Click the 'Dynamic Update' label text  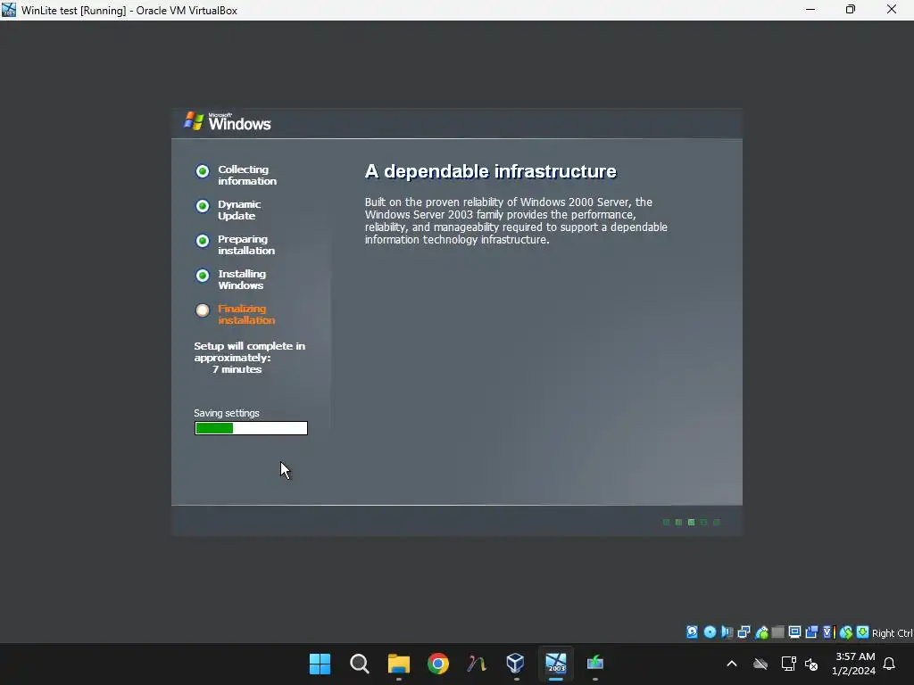pos(239,210)
